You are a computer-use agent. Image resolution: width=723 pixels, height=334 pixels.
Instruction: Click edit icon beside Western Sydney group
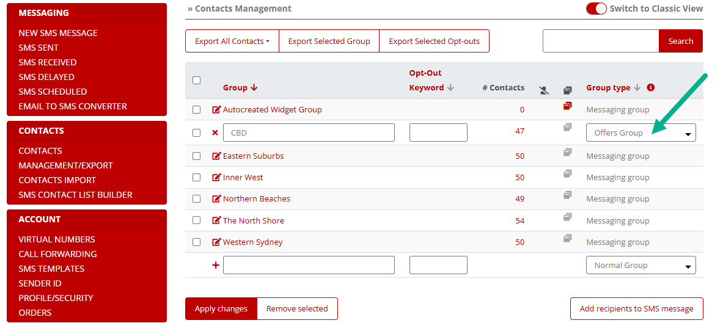(x=216, y=242)
